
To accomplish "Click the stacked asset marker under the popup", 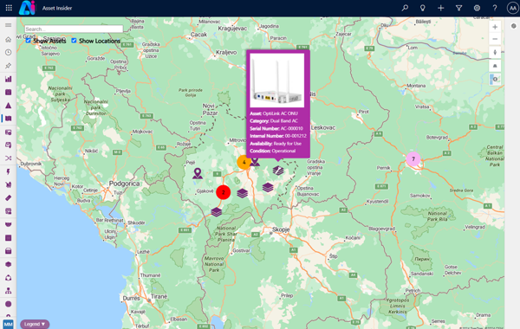I will point(278,171).
